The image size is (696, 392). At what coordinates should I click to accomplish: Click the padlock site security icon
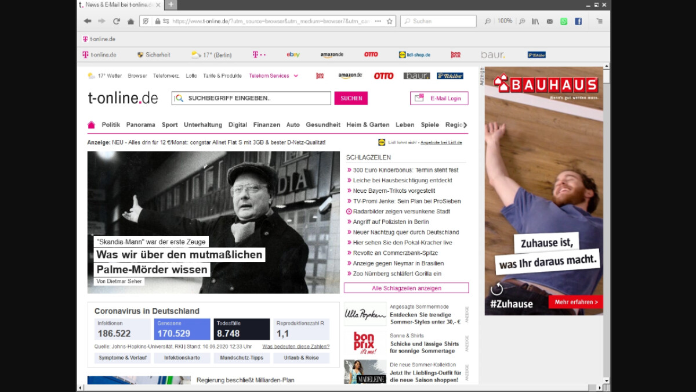[157, 21]
